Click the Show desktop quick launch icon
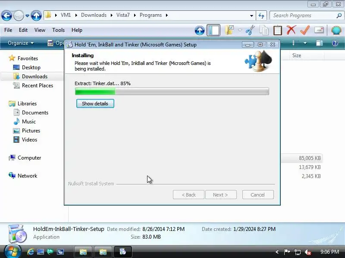This screenshot has width=345, height=258. pyautogui.click(x=40, y=252)
